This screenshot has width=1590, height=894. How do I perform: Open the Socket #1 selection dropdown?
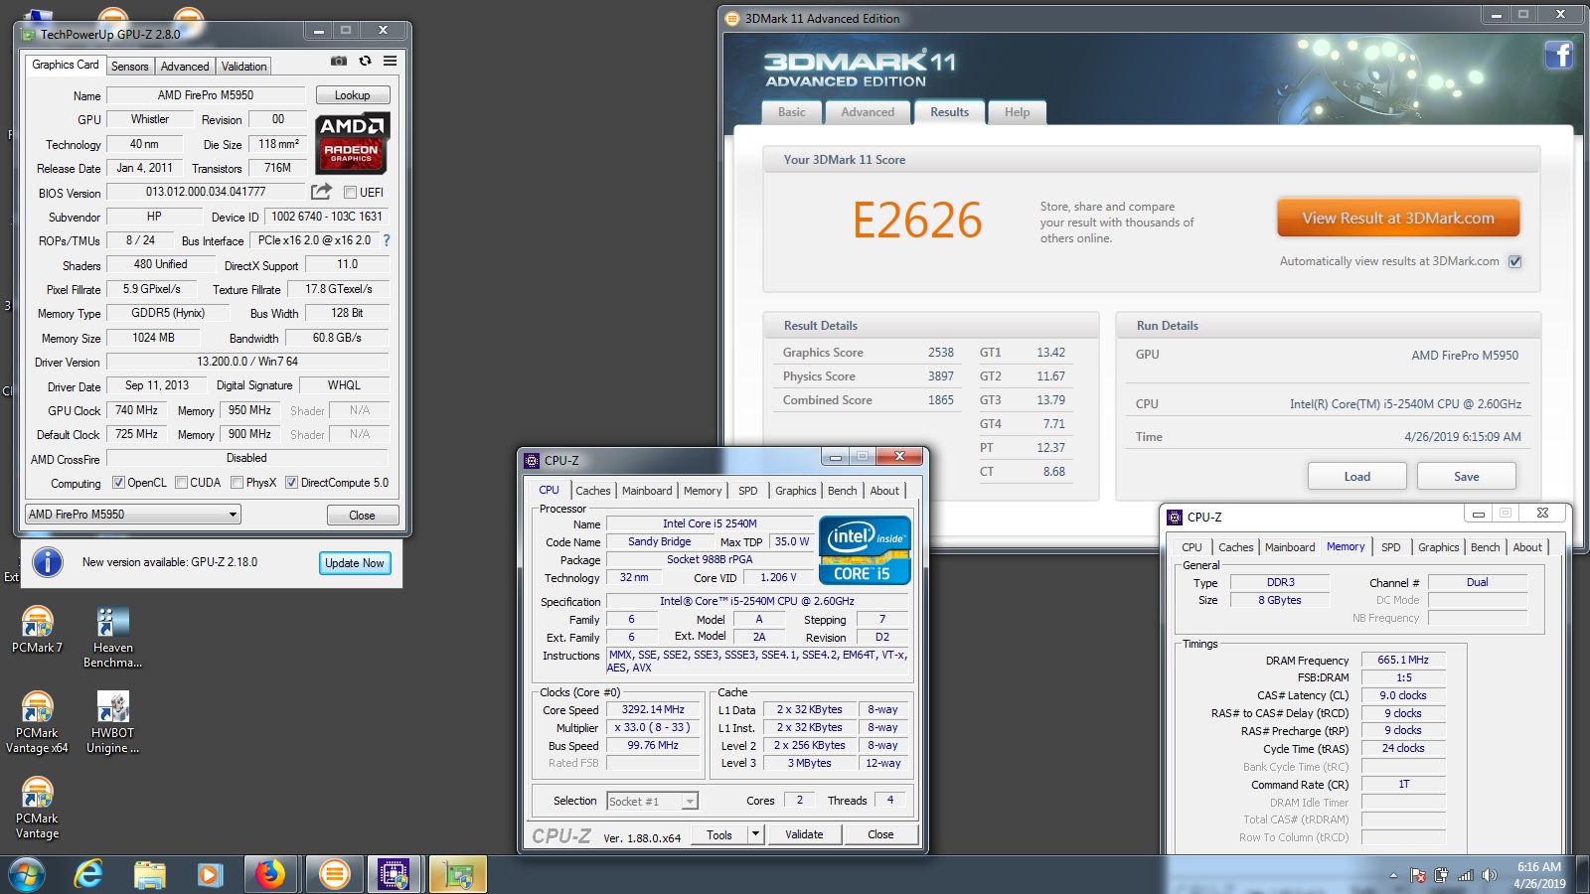[653, 801]
